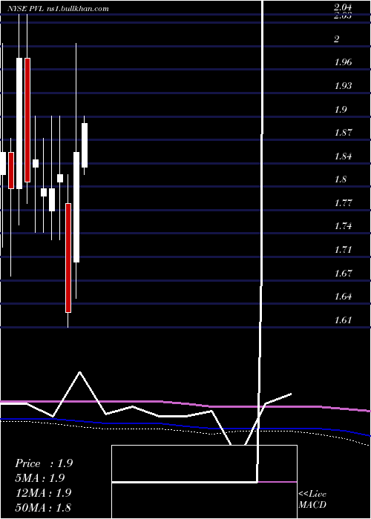Click the 1.9 price axis label
Viewport: 371px width, 519px height.
click(341, 109)
